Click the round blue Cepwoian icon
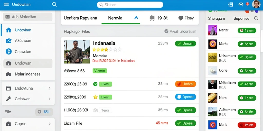The image size is (263, 131). (8, 52)
